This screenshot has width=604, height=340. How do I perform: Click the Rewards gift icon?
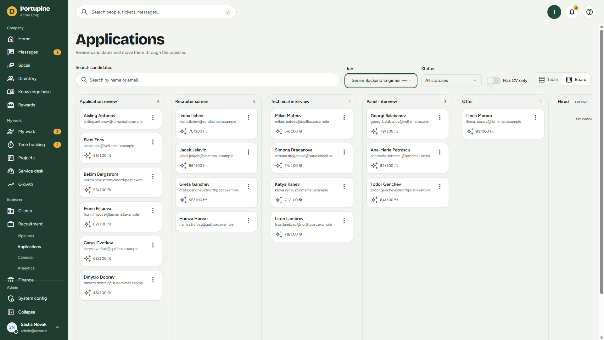[11, 105]
